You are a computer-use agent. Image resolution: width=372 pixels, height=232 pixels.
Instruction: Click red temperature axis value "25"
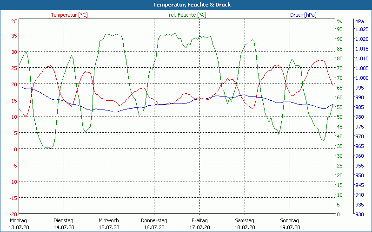[x=14, y=68]
